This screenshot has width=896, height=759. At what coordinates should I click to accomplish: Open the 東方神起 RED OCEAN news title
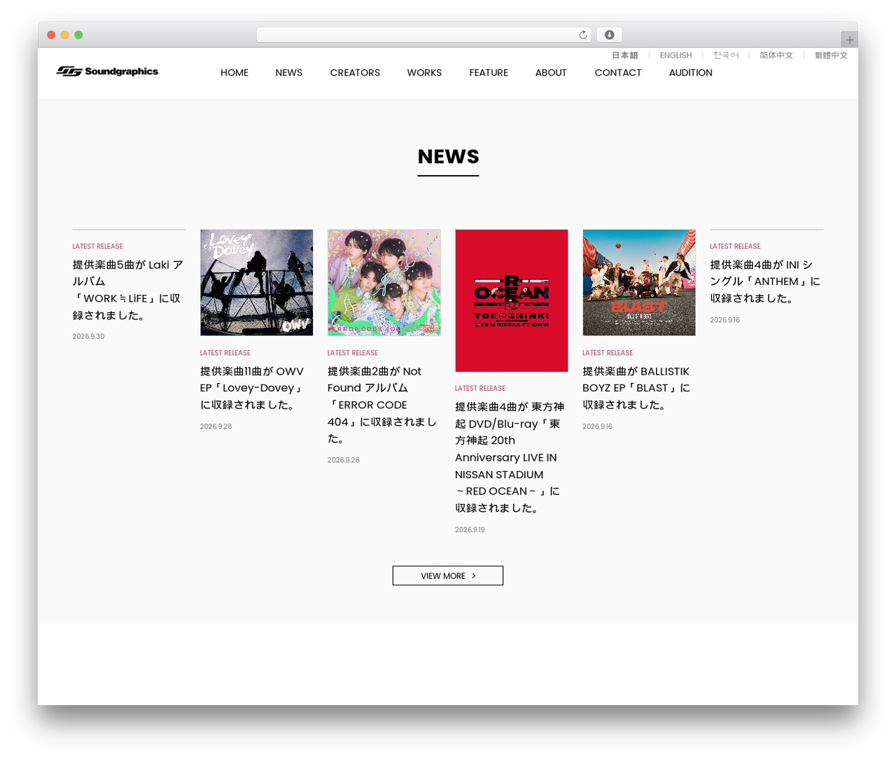510,457
